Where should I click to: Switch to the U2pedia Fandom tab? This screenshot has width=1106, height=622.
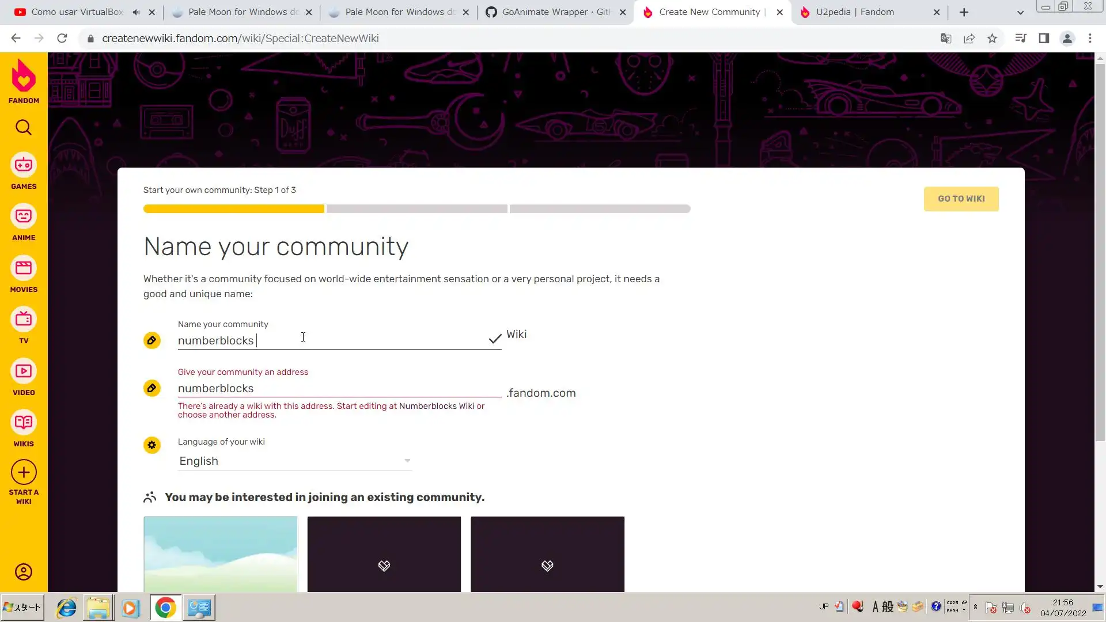855,12
